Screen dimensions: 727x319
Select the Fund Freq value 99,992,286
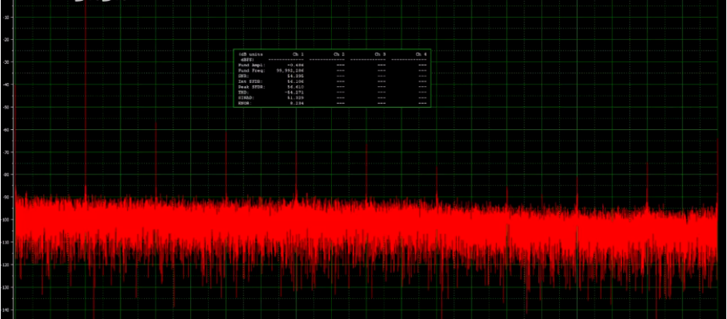(290, 70)
